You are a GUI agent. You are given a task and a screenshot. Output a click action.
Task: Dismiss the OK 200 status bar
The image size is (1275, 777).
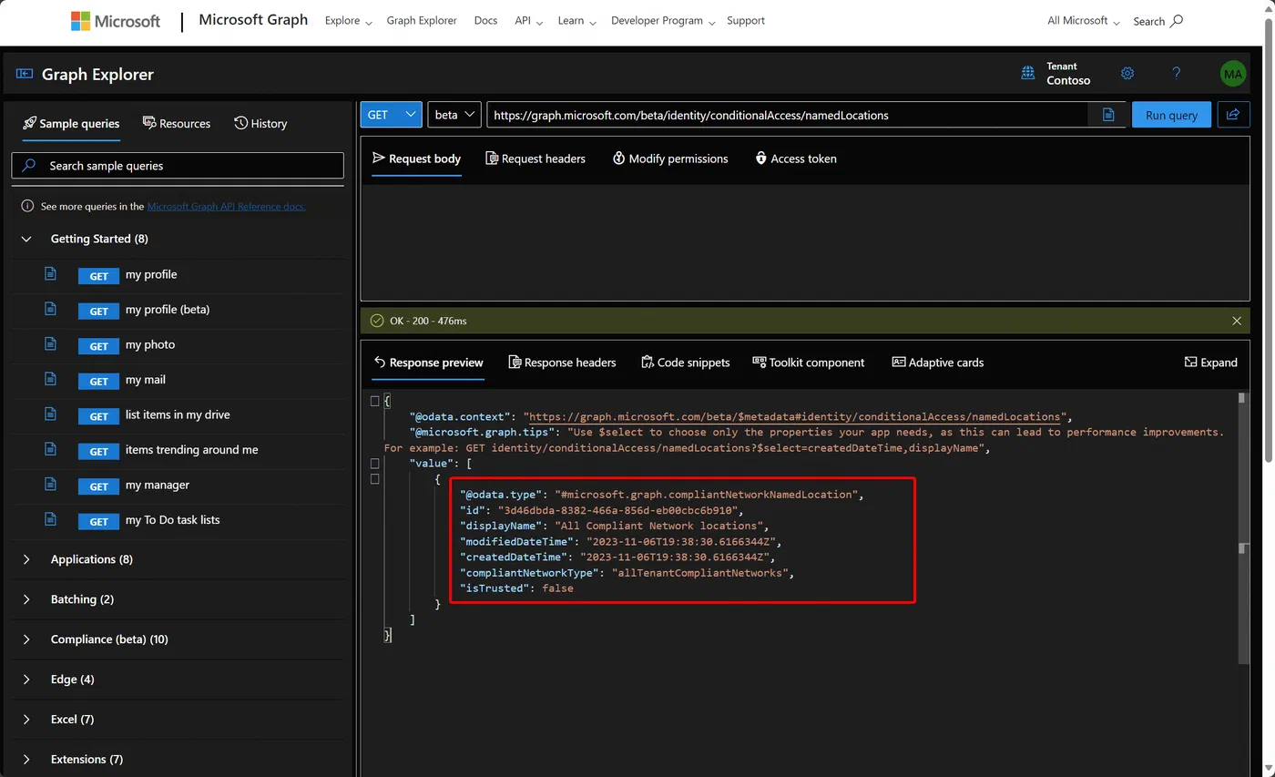click(x=1237, y=321)
